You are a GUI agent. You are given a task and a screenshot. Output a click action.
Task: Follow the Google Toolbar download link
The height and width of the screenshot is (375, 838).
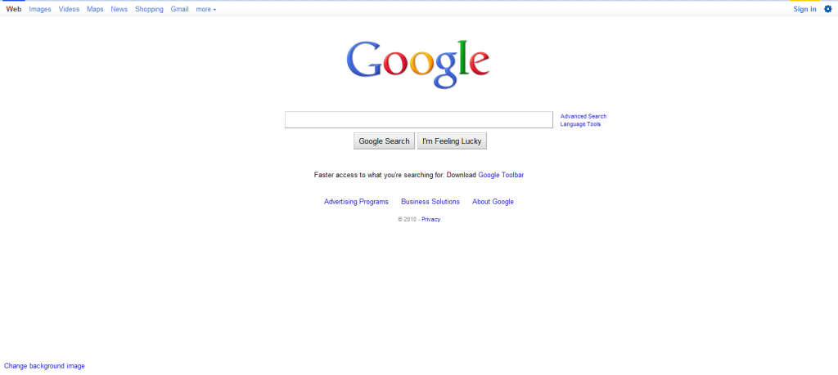tap(501, 175)
